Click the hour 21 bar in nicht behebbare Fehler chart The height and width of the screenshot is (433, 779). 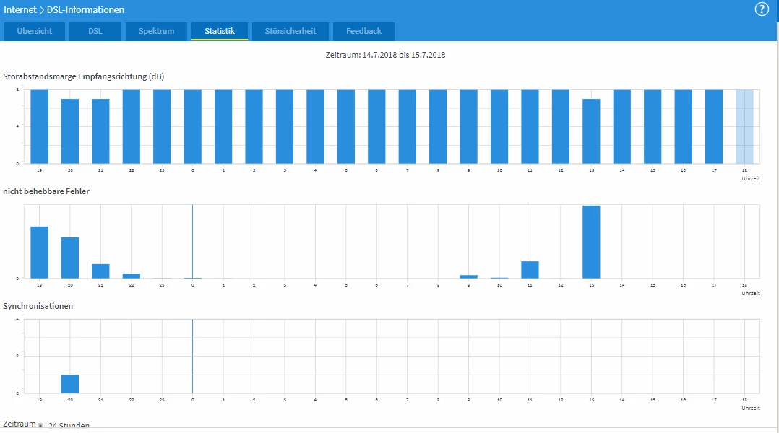(101, 271)
